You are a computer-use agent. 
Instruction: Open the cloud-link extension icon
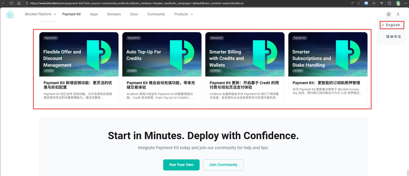[x=374, y=3]
